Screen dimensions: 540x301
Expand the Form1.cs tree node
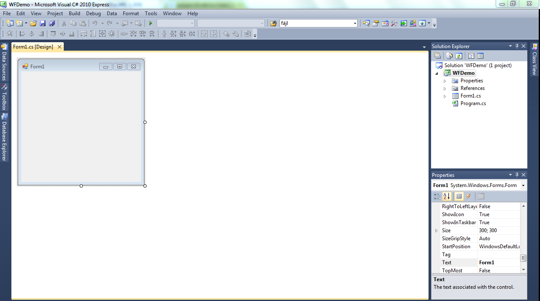[445, 96]
